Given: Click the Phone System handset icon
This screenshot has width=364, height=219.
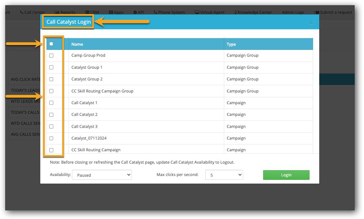Looking at the screenshot, I should [155, 12].
